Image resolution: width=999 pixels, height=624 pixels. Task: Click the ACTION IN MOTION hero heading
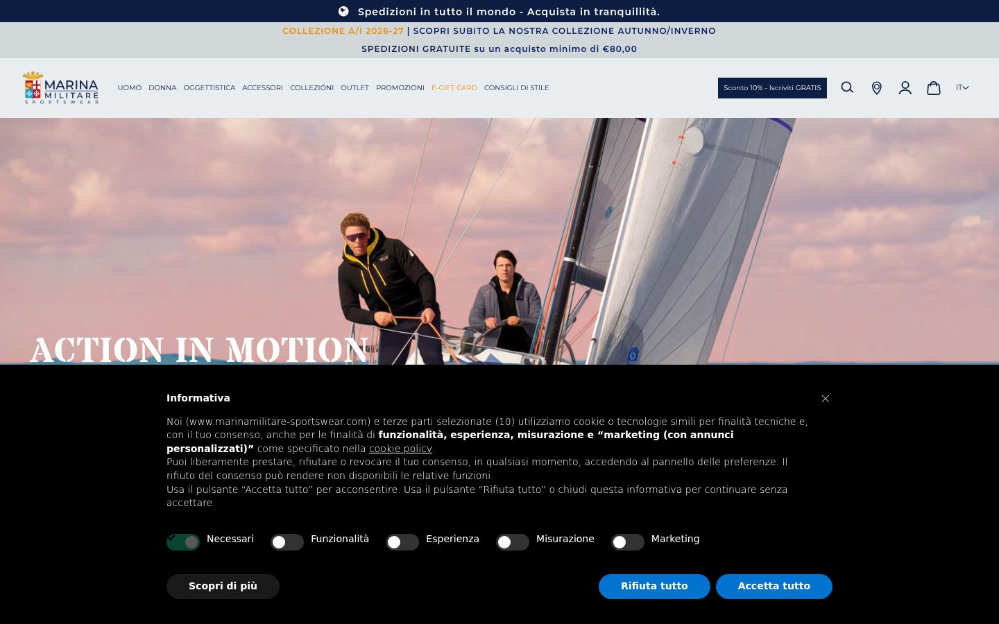coord(199,349)
